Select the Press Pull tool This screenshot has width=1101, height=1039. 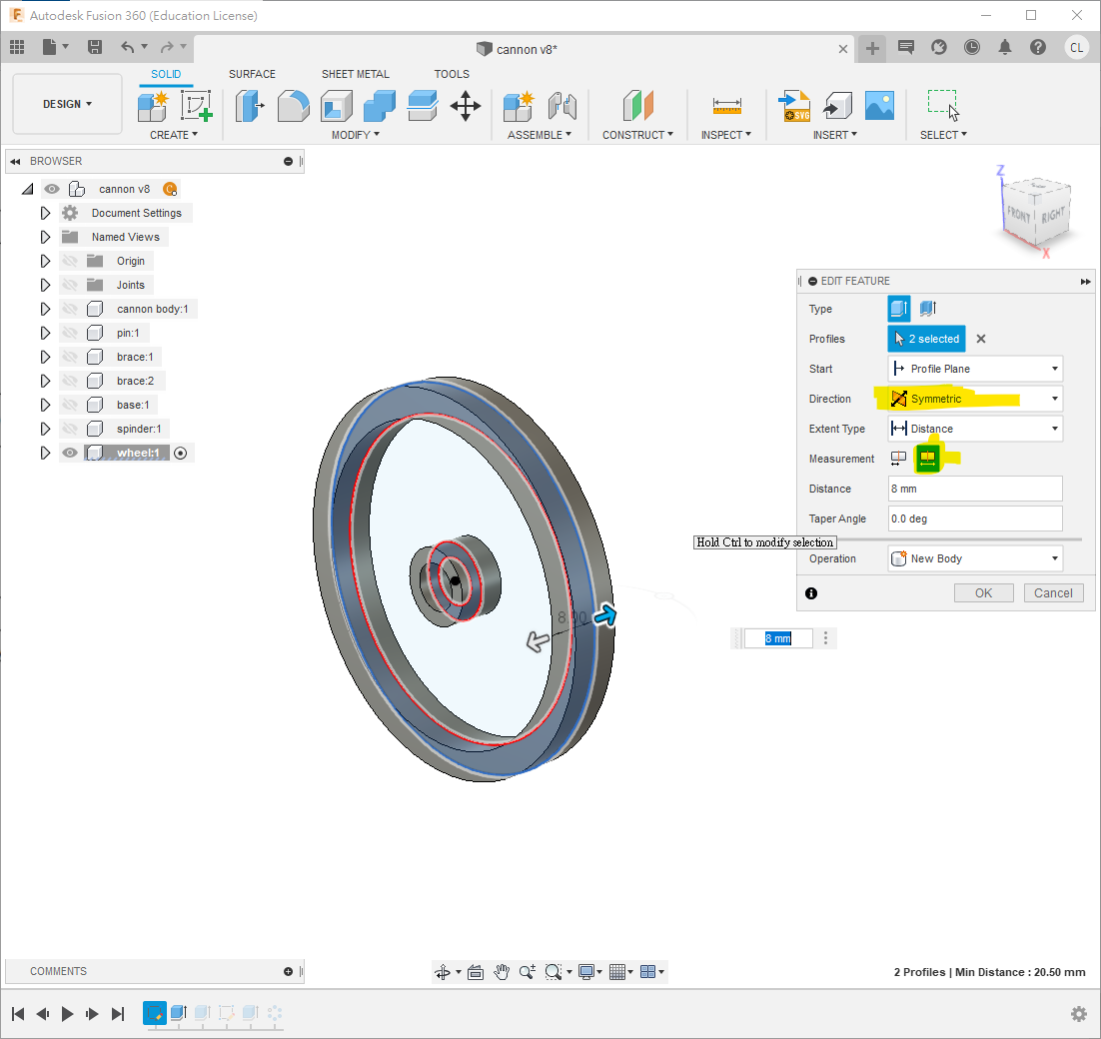click(x=250, y=105)
